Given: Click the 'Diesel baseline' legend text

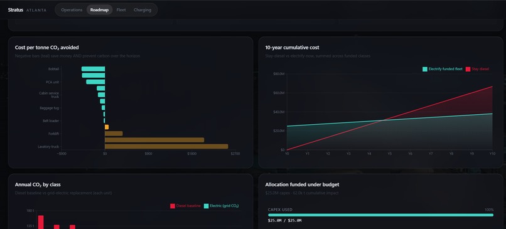Looking at the screenshot, I should click(188, 206).
